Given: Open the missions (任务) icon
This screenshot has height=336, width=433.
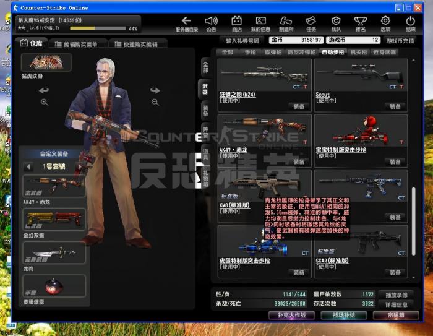Looking at the screenshot, I should [311, 24].
